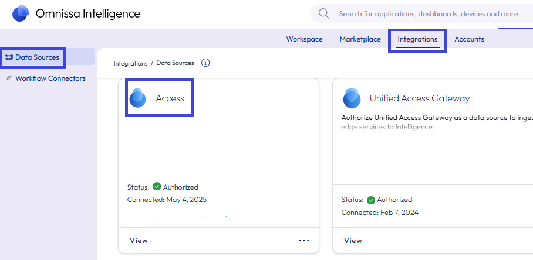Switch to the Marketplace tab
The image size is (533, 260).
[x=360, y=39]
